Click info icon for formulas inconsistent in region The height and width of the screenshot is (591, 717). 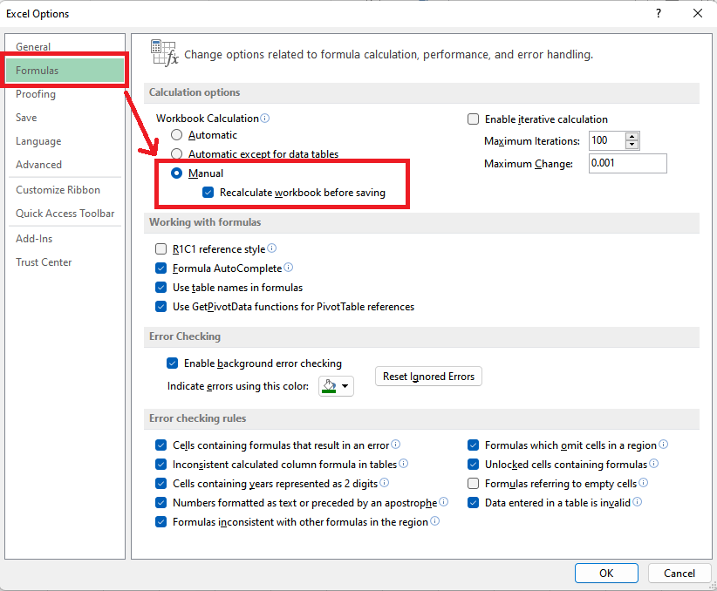point(435,521)
